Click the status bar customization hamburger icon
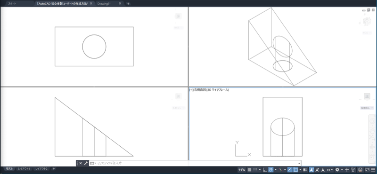This screenshot has width=377, height=174. coord(373,170)
